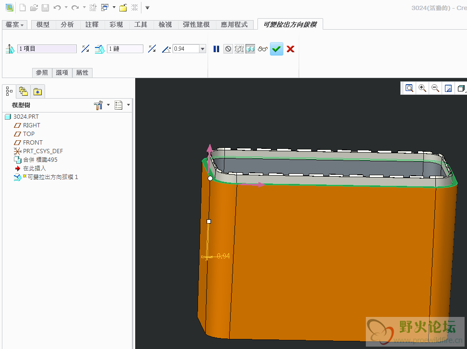Select the model tree navigator tab icon
The image size is (467, 349).
pyautogui.click(x=9, y=91)
